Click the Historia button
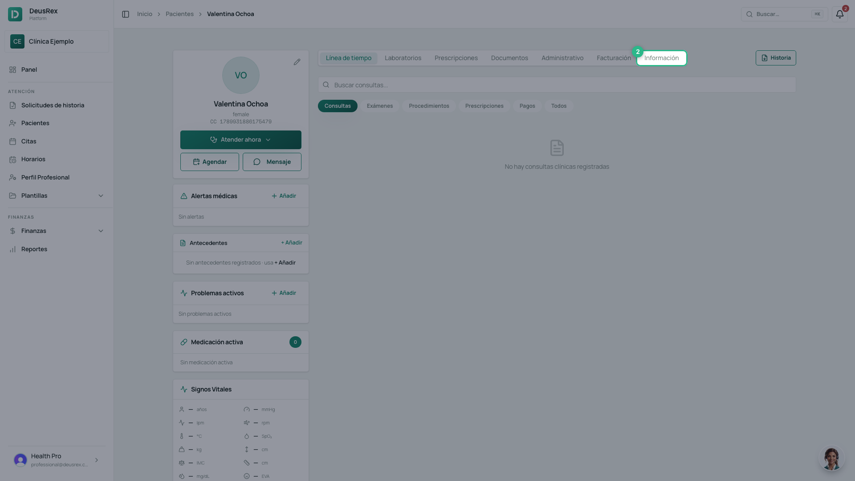 pyautogui.click(x=776, y=58)
